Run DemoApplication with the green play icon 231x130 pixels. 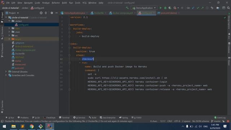(161, 8)
